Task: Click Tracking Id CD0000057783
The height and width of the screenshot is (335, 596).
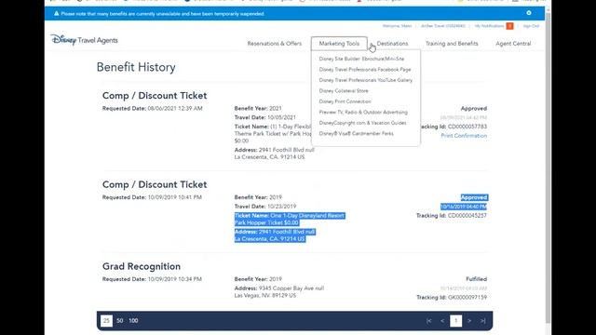Action: click(453, 127)
